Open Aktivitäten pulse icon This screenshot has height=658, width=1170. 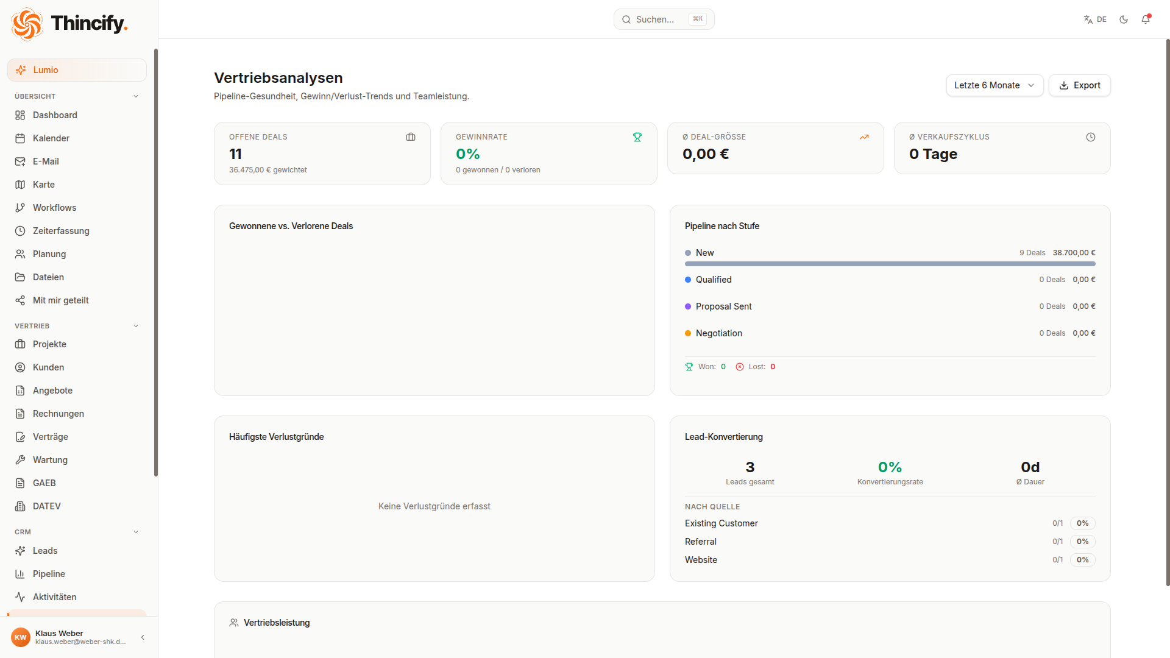point(20,597)
